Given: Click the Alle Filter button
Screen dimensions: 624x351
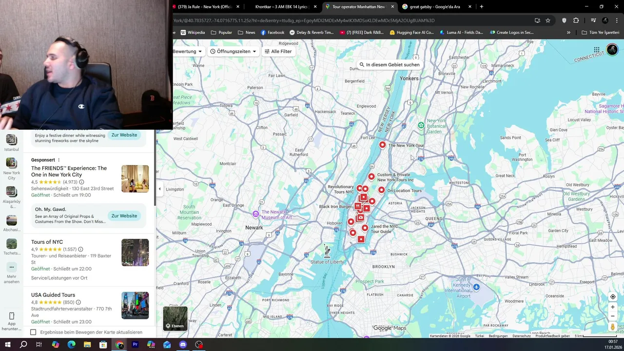Looking at the screenshot, I should [278, 51].
